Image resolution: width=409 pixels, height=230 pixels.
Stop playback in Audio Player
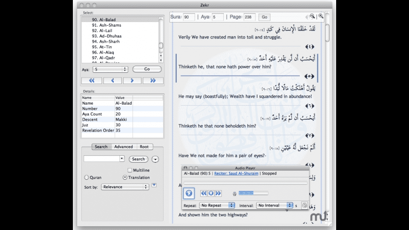pyautogui.click(x=211, y=193)
